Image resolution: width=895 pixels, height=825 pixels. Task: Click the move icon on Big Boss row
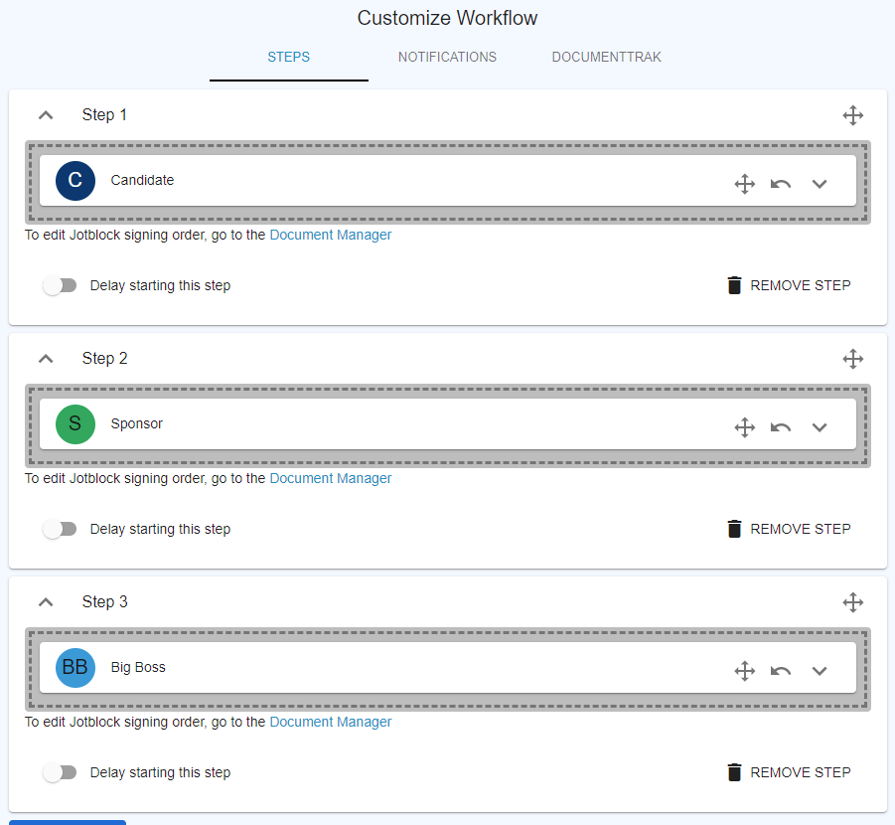[744, 671]
